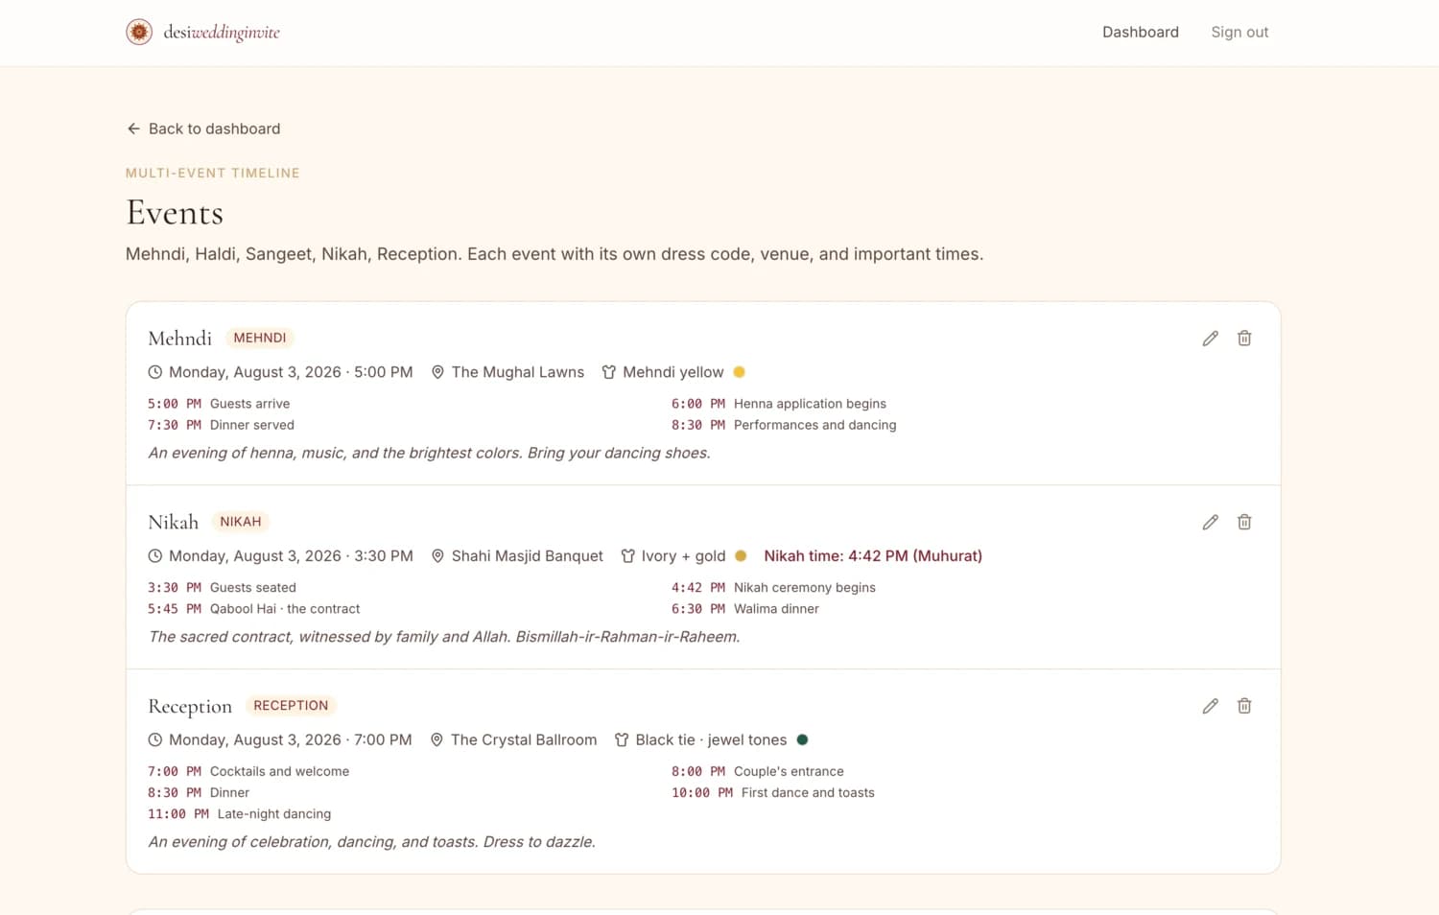The image size is (1439, 915).
Task: Click 'Black tie · jewel tones' dress code text
Action: (x=711, y=740)
